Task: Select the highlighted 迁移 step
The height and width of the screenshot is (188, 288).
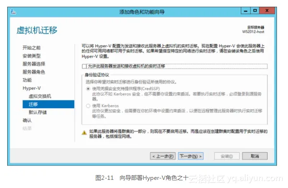Action: [x=48, y=104]
